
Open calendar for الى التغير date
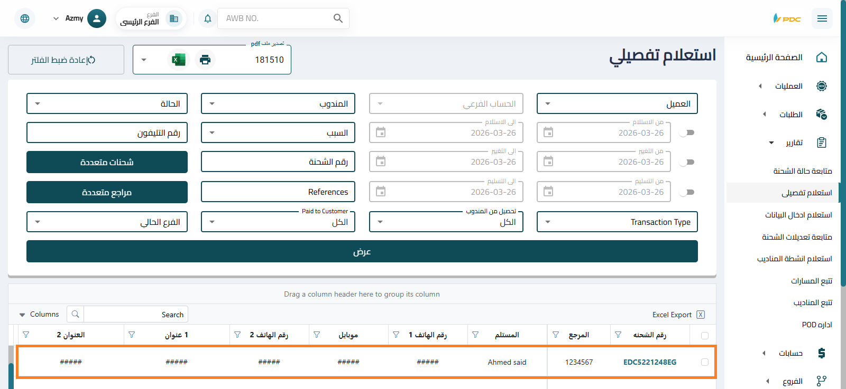tap(381, 162)
